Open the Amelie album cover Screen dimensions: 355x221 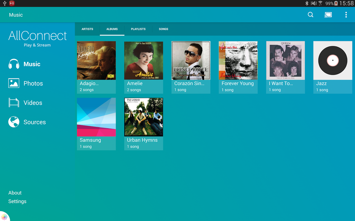pos(143,61)
